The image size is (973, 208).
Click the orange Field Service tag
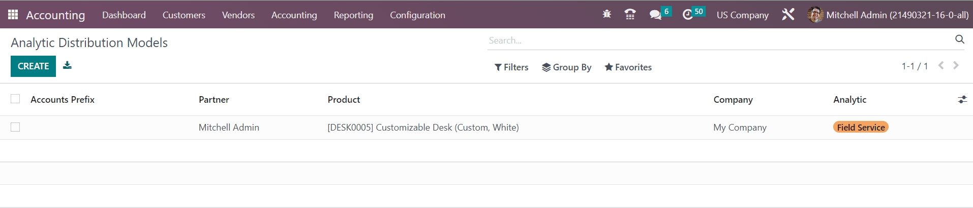point(860,128)
